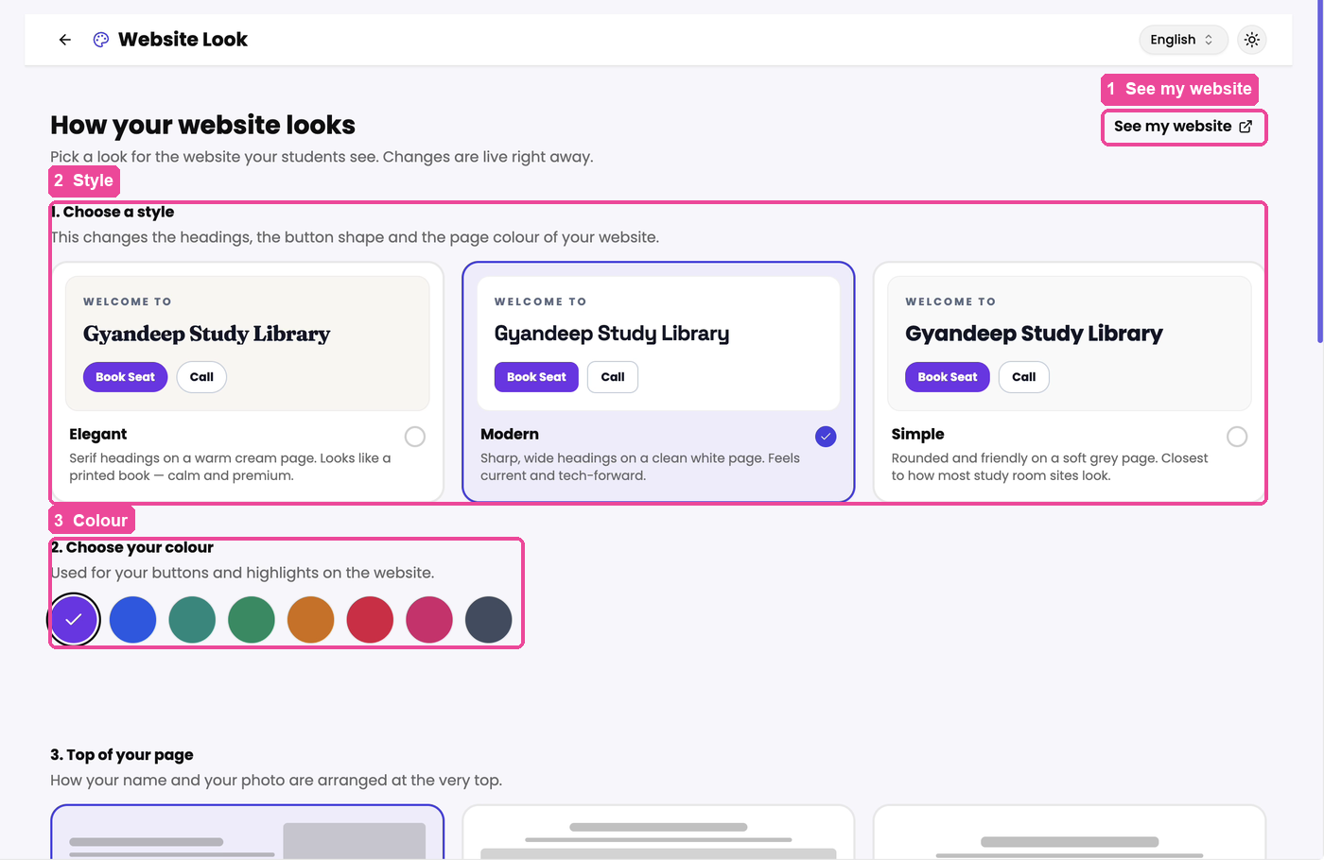
Task: Click Call in the Simple preview
Action: tap(1024, 377)
